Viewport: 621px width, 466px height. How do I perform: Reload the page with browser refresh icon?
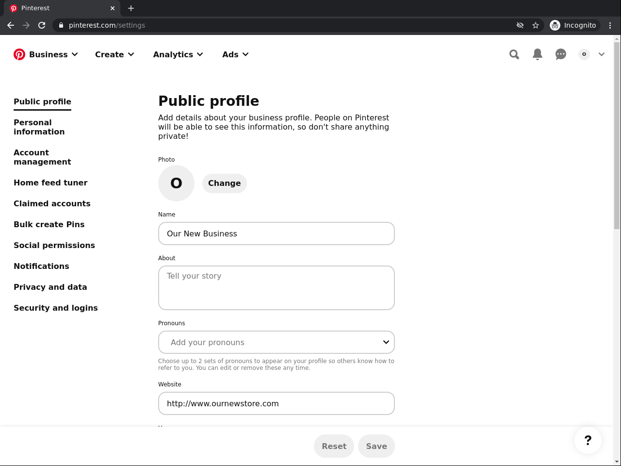[x=42, y=25]
